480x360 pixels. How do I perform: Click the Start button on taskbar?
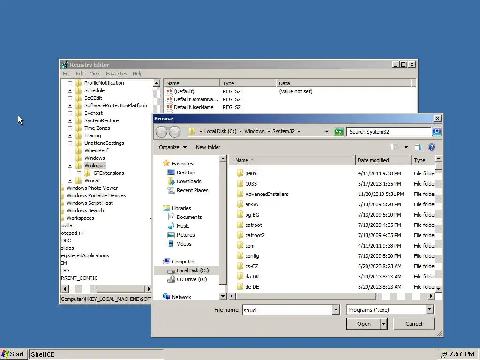(13, 354)
